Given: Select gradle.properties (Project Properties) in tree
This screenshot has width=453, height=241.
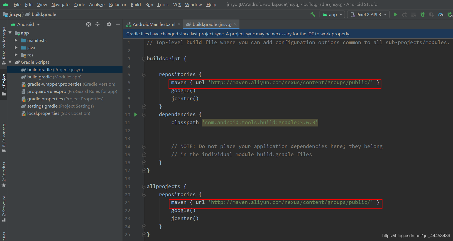Looking at the screenshot, I should 65,99.
